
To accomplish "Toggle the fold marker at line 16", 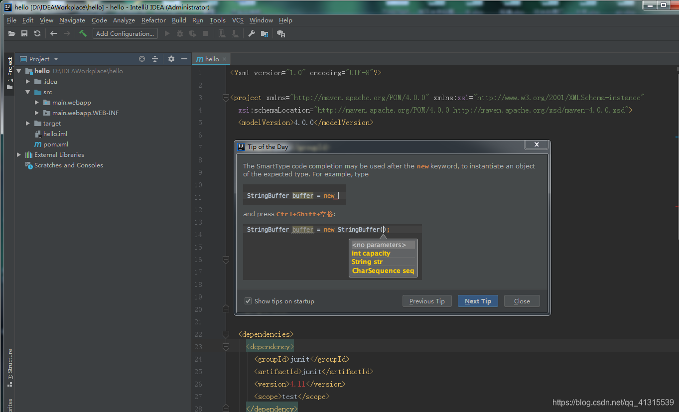I will pos(226,260).
